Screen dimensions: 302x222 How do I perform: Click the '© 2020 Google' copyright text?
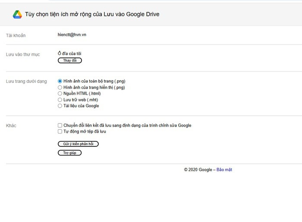click(198, 170)
